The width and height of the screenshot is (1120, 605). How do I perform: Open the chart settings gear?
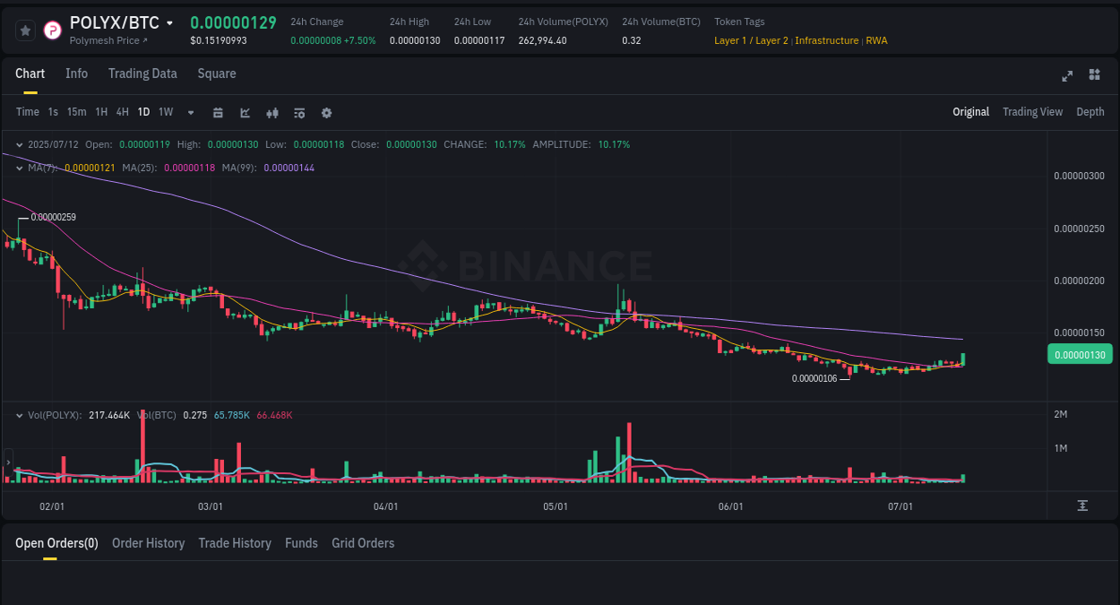(x=326, y=112)
